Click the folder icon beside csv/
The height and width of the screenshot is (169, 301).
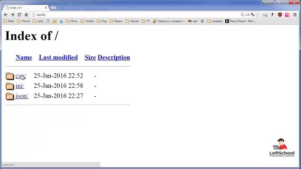click(10, 76)
